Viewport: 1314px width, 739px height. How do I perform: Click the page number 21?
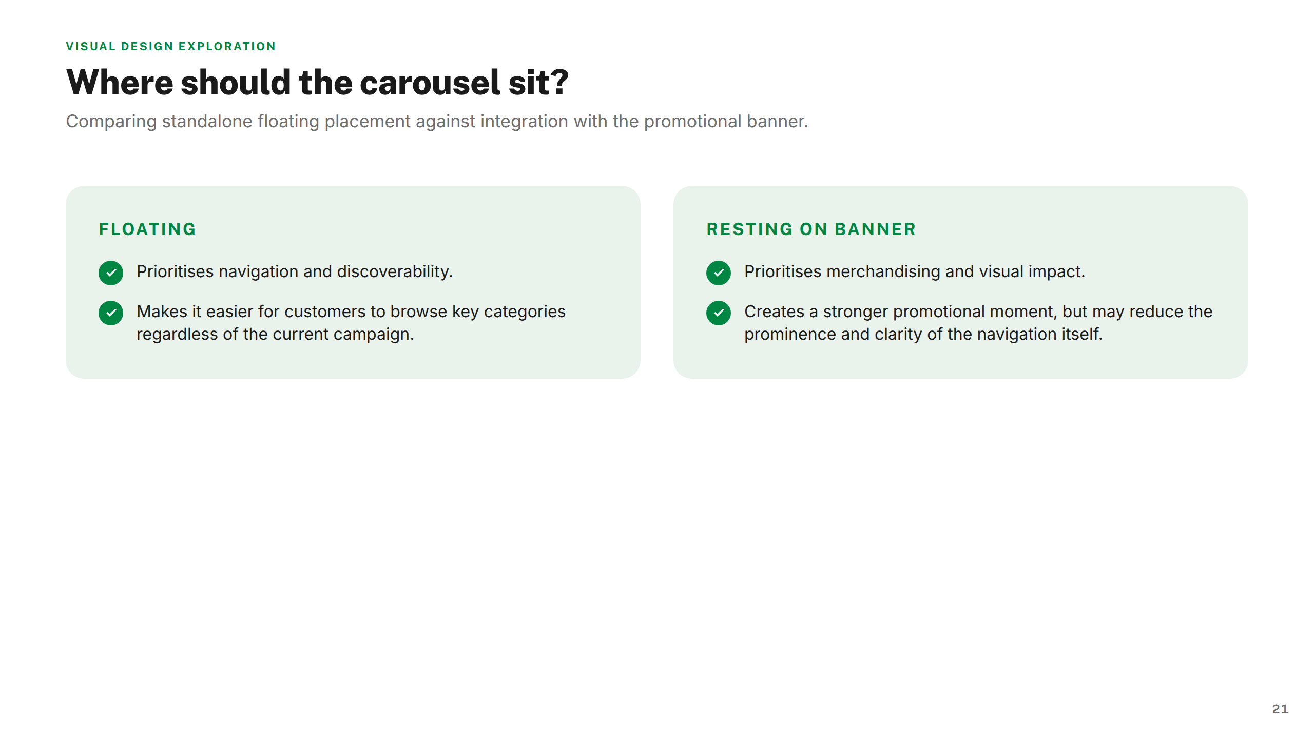1280,709
